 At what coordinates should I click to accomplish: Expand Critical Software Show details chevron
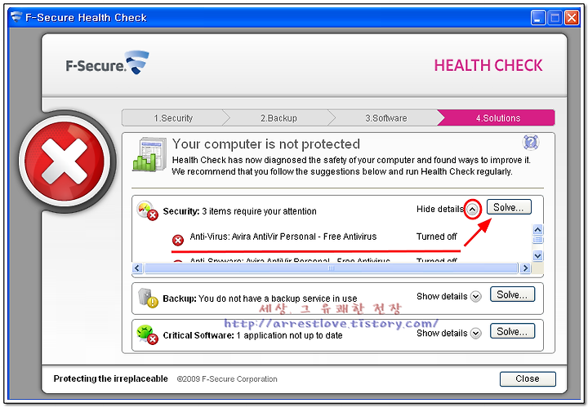(476, 334)
